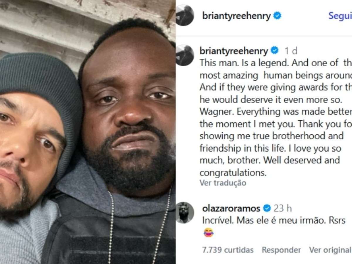Image resolution: width=352 pixels, height=264 pixels.
Task: Click Ver original on the comment
Action: (330, 250)
